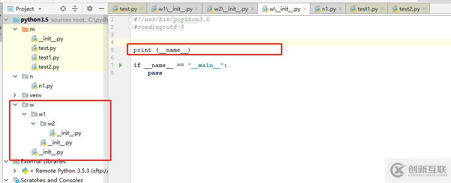This screenshot has width=451, height=183.
Task: Close the w1\__init__.py tab
Action: click(197, 9)
